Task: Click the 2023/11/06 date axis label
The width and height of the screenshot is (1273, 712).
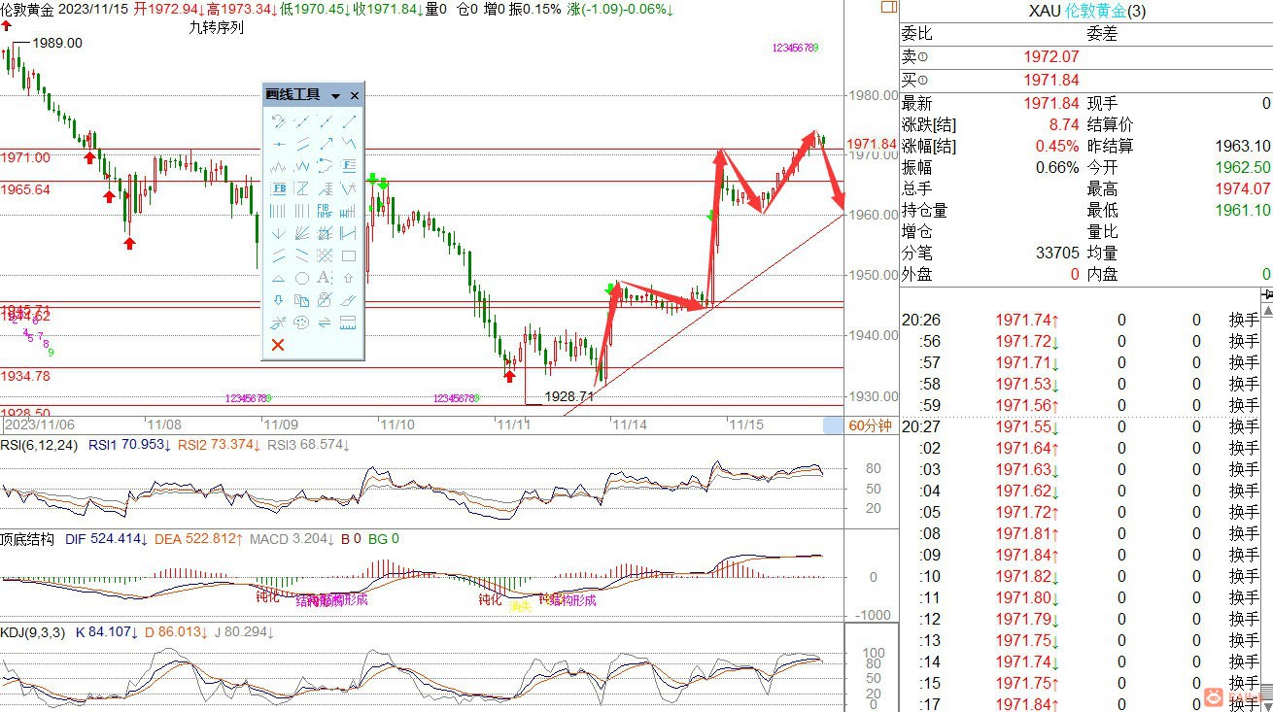Action: [38, 424]
